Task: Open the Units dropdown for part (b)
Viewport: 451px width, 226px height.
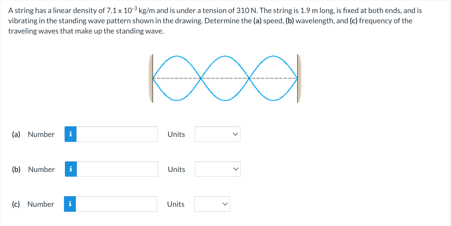Action: tap(217, 169)
